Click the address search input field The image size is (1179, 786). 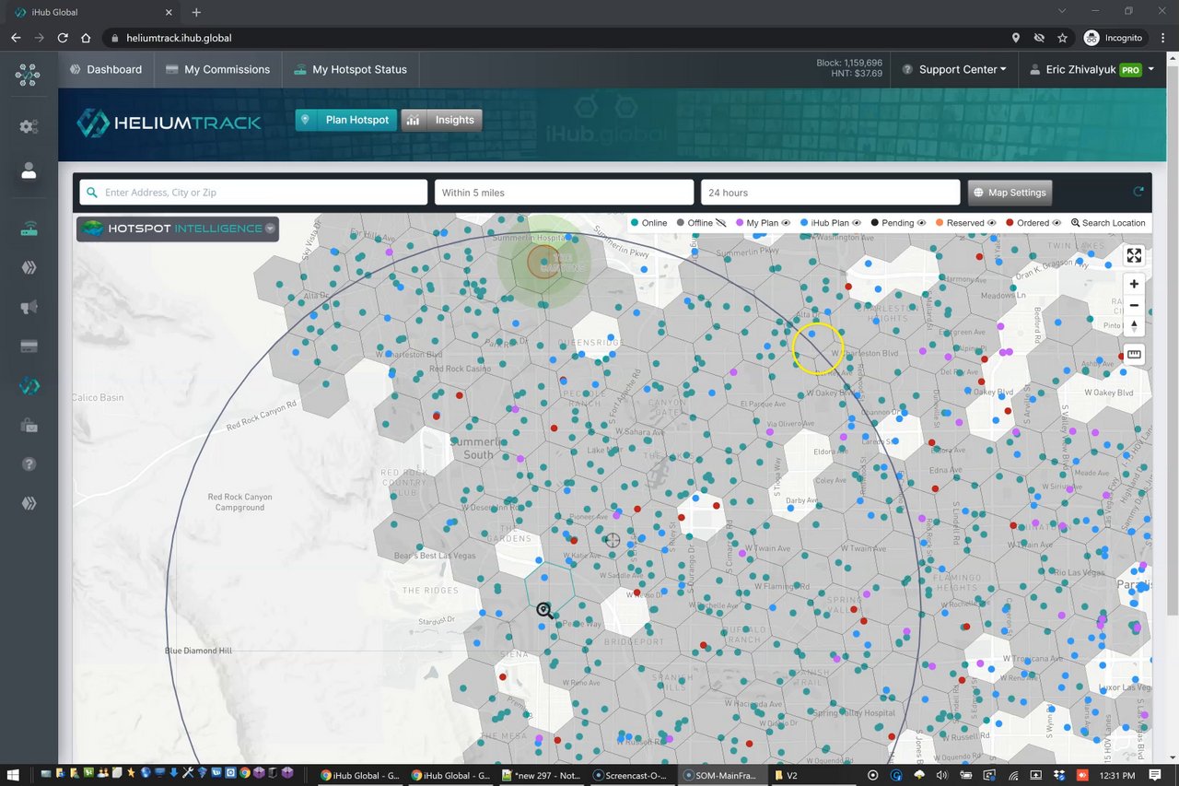253,193
